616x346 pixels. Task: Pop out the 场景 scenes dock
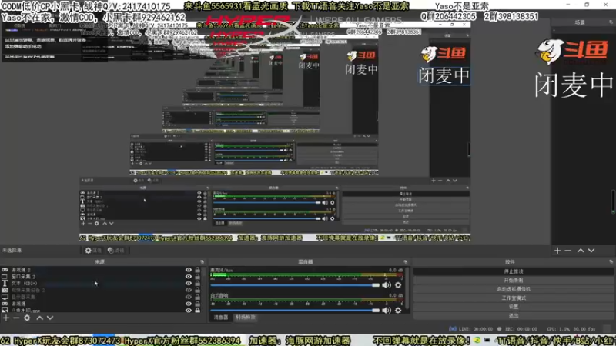[x=611, y=22]
